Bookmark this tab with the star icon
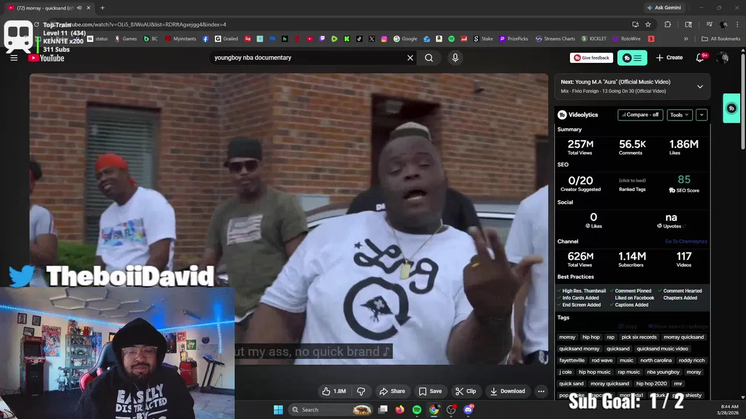Image resolution: width=746 pixels, height=419 pixels. (648, 24)
